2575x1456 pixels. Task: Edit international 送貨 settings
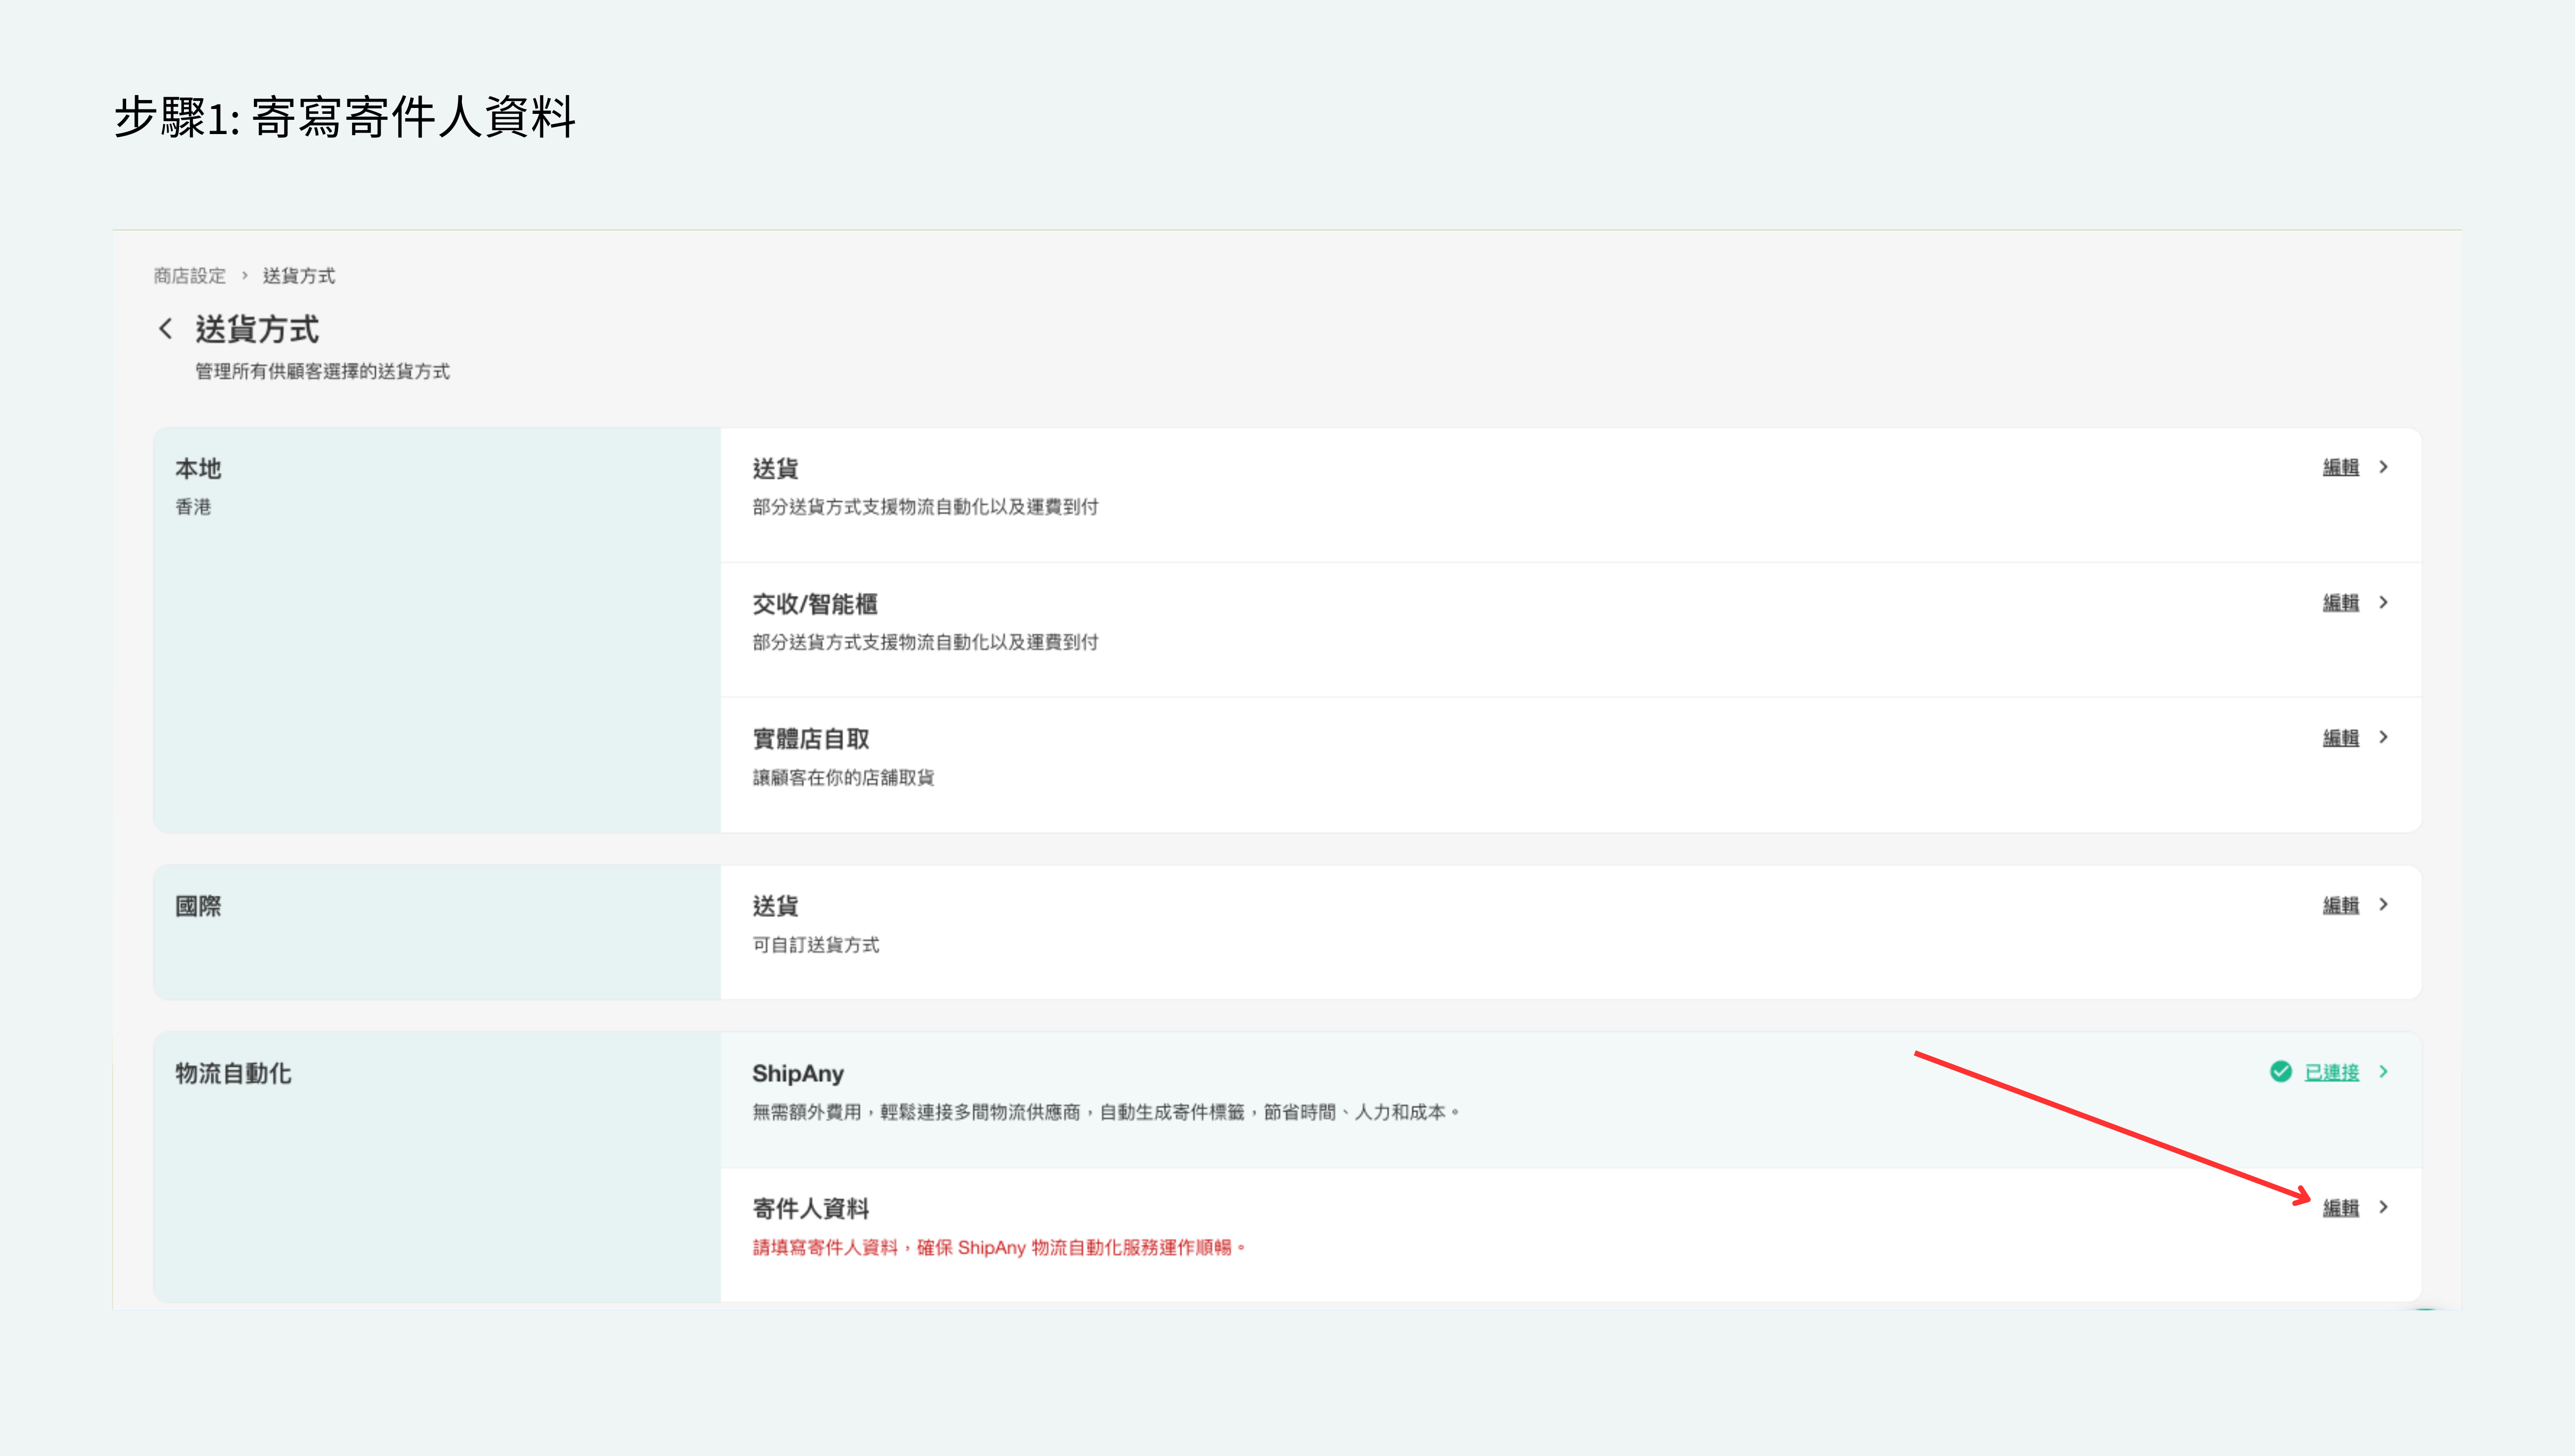[x=2340, y=905]
